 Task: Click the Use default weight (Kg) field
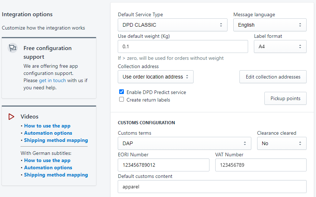[183, 46]
